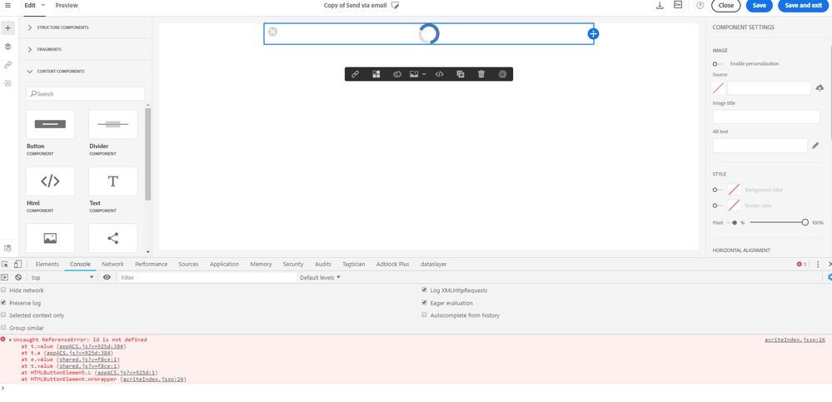Click the bottom-left stacked settings sidebar icon

point(7,248)
